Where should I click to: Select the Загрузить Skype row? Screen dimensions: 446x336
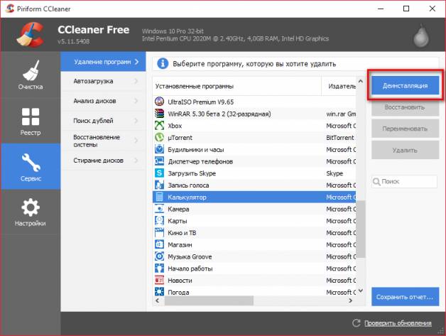click(254, 173)
